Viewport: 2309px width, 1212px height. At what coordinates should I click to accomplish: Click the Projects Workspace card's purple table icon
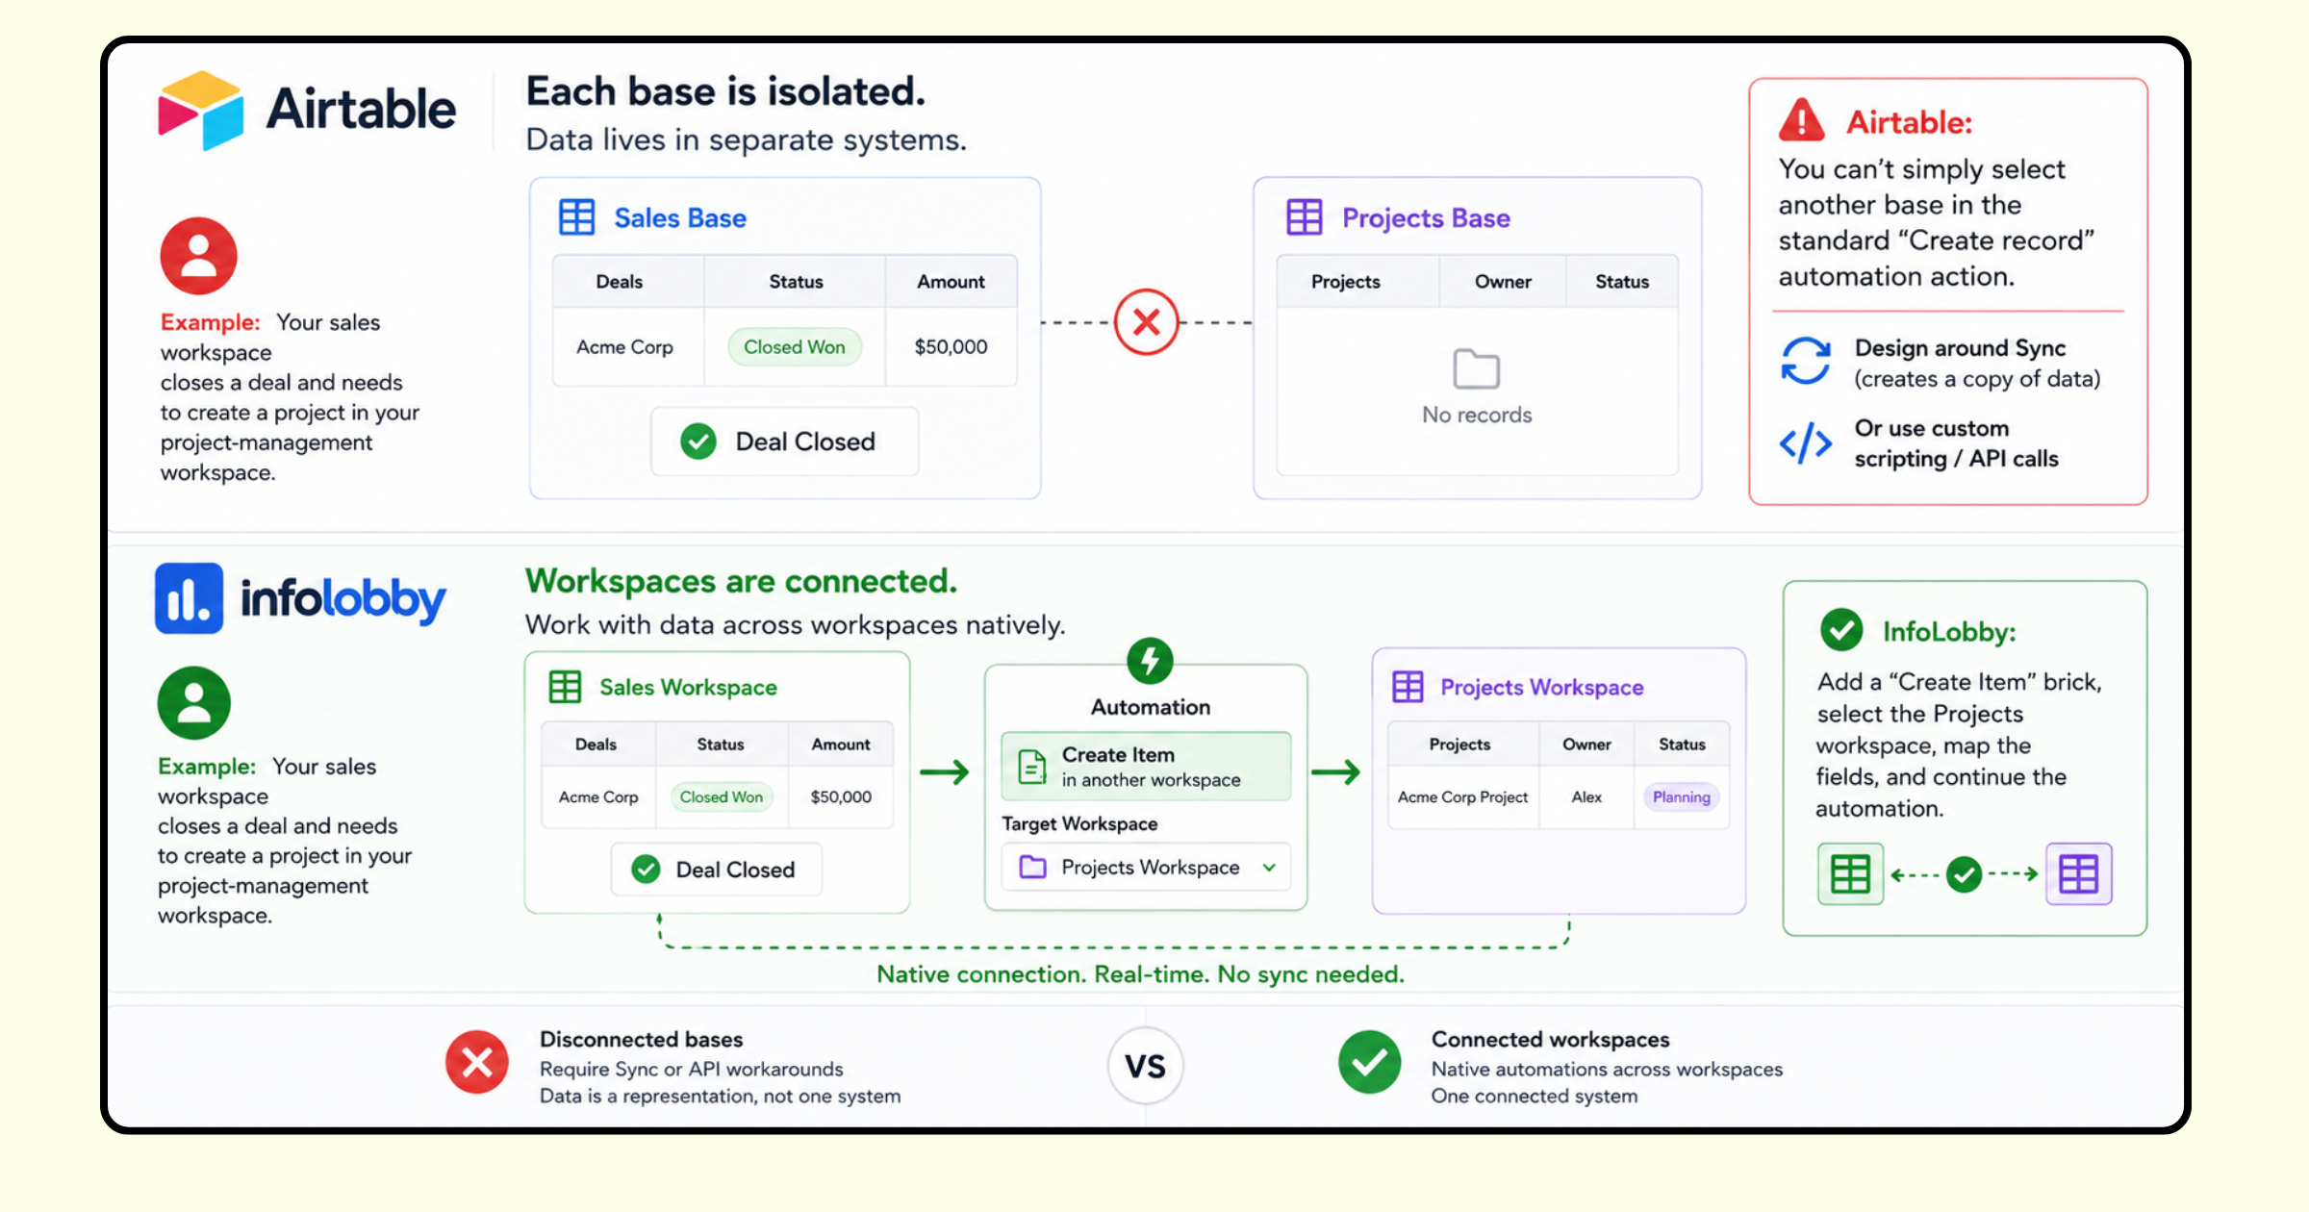1408,687
